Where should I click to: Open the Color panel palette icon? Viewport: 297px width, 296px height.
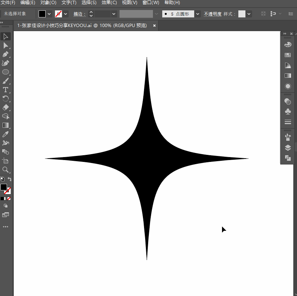point(288,44)
